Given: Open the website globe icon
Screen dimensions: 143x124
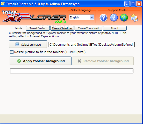Looking at the screenshot, I should (x=124, y=18).
